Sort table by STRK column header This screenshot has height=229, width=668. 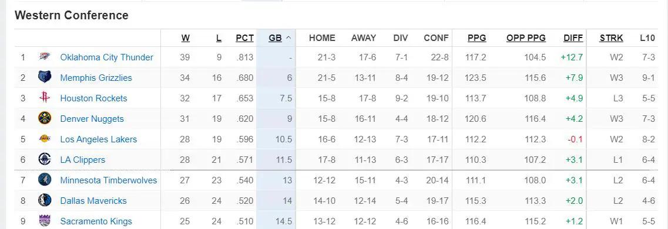[x=612, y=38]
